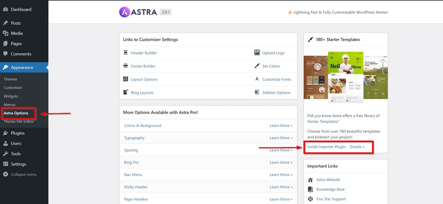Click the Collapse menu arrow icon

tap(5, 174)
